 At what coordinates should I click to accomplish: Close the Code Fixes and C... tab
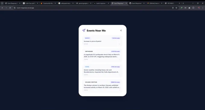(x=37, y=3)
